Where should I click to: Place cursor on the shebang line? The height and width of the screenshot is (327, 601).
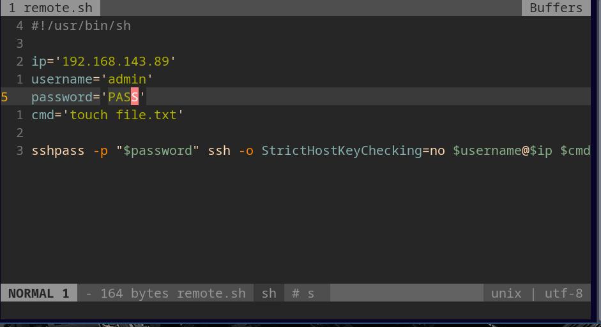tap(81, 25)
